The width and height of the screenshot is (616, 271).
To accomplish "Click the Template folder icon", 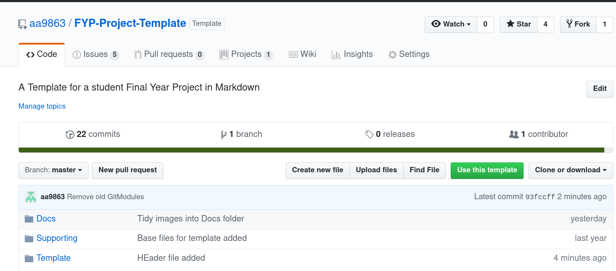I will point(29,259).
